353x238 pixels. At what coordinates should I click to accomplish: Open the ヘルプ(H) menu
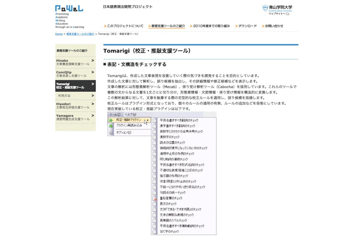pyautogui.click(x=130, y=114)
